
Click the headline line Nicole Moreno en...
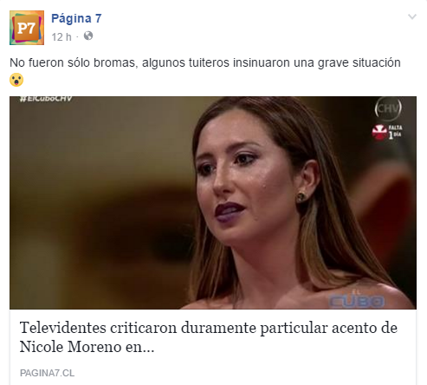point(87,347)
